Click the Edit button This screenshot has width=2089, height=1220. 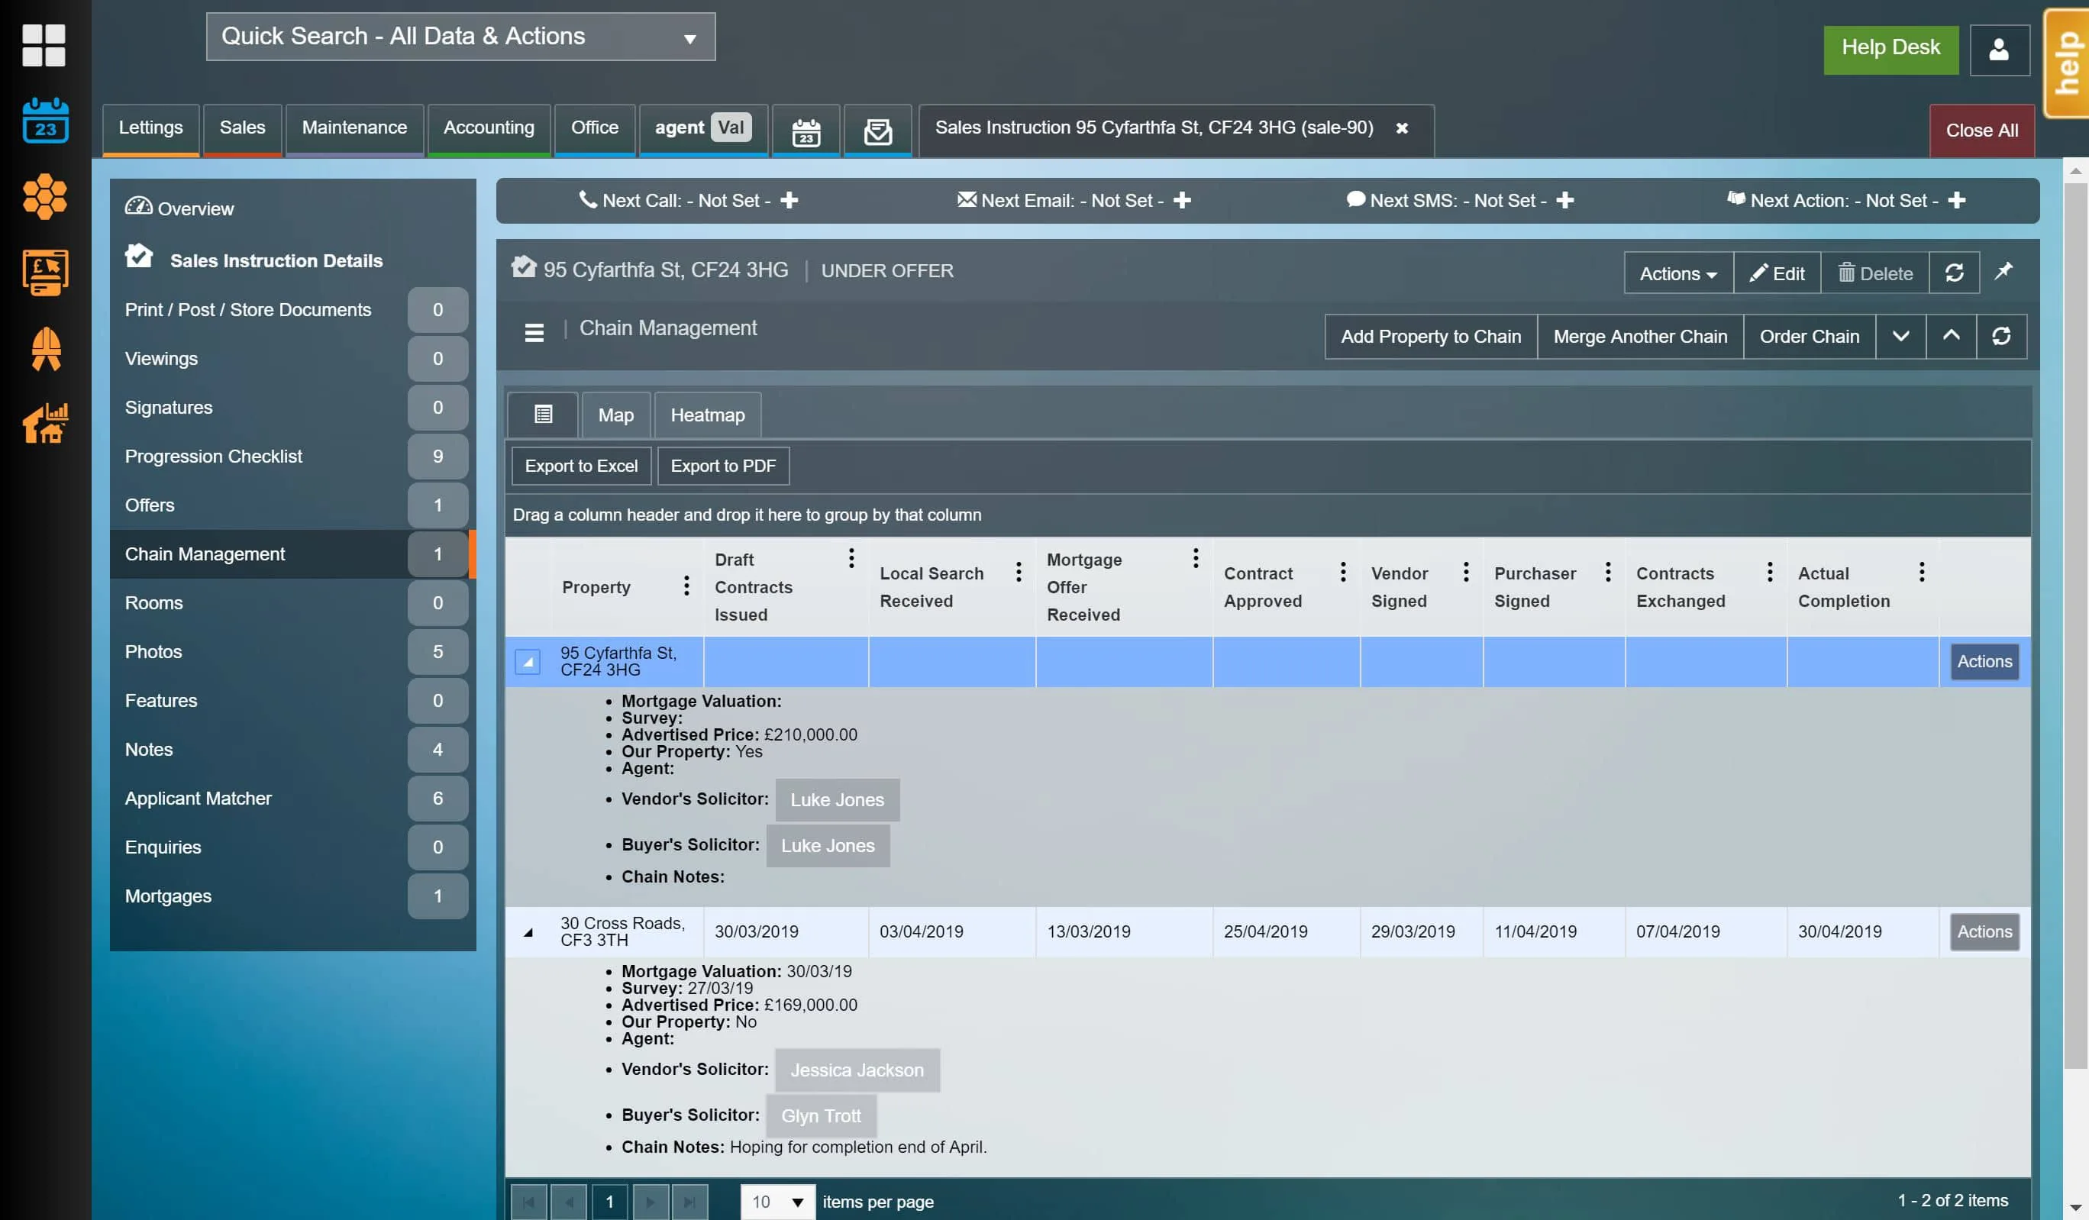tap(1777, 273)
